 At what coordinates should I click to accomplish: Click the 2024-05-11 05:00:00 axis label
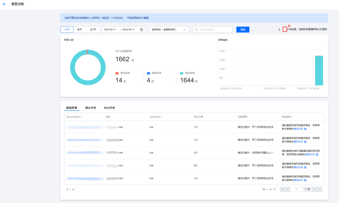[275, 89]
